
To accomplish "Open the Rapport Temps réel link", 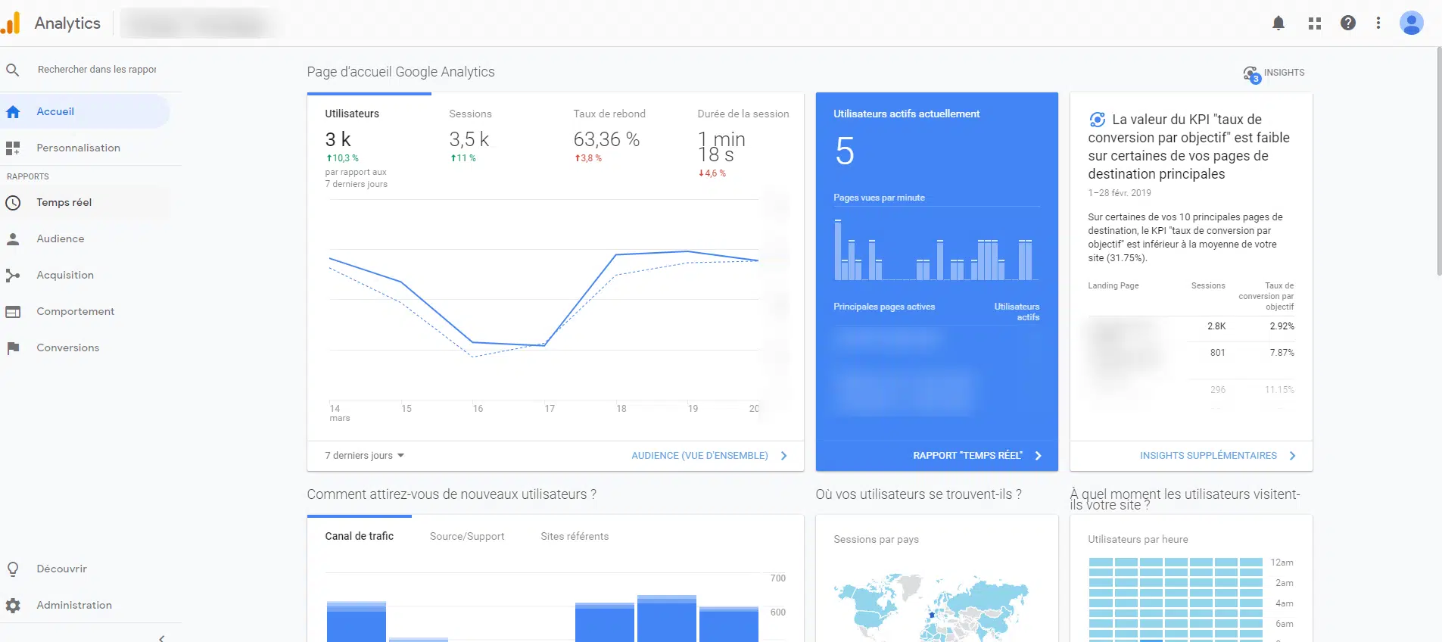I will (x=967, y=456).
